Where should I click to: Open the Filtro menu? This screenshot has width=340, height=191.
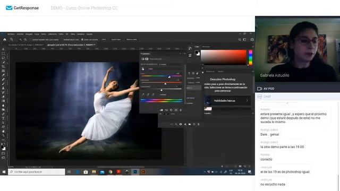[61, 34]
